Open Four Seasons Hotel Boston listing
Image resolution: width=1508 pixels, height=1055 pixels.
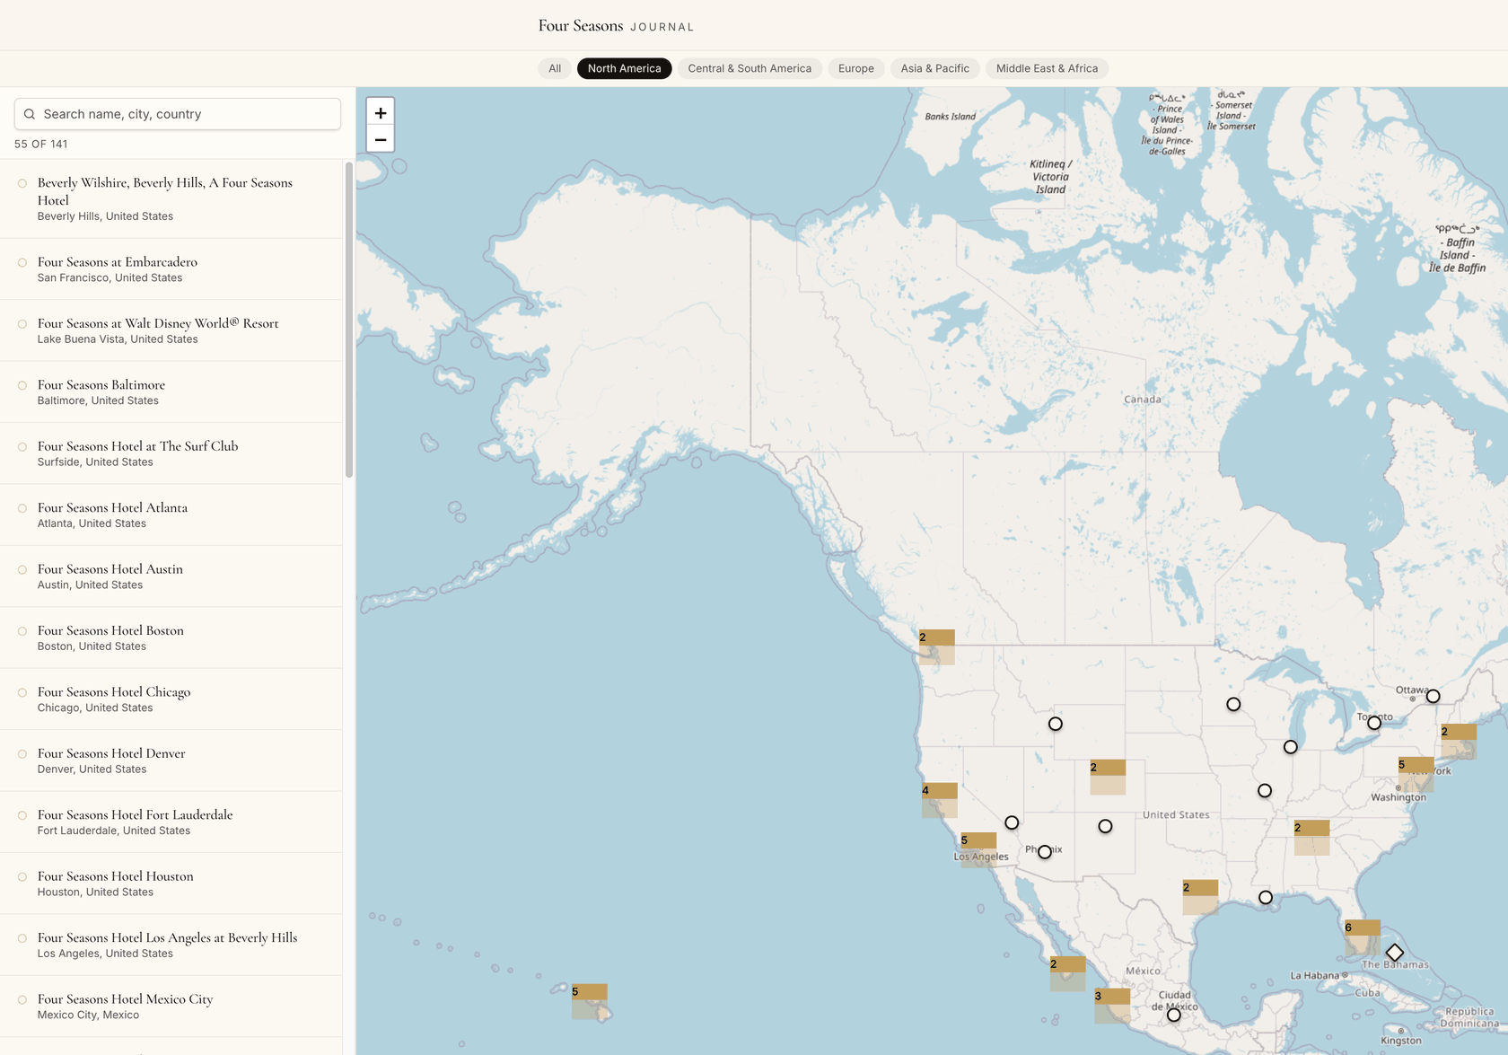pos(171,638)
